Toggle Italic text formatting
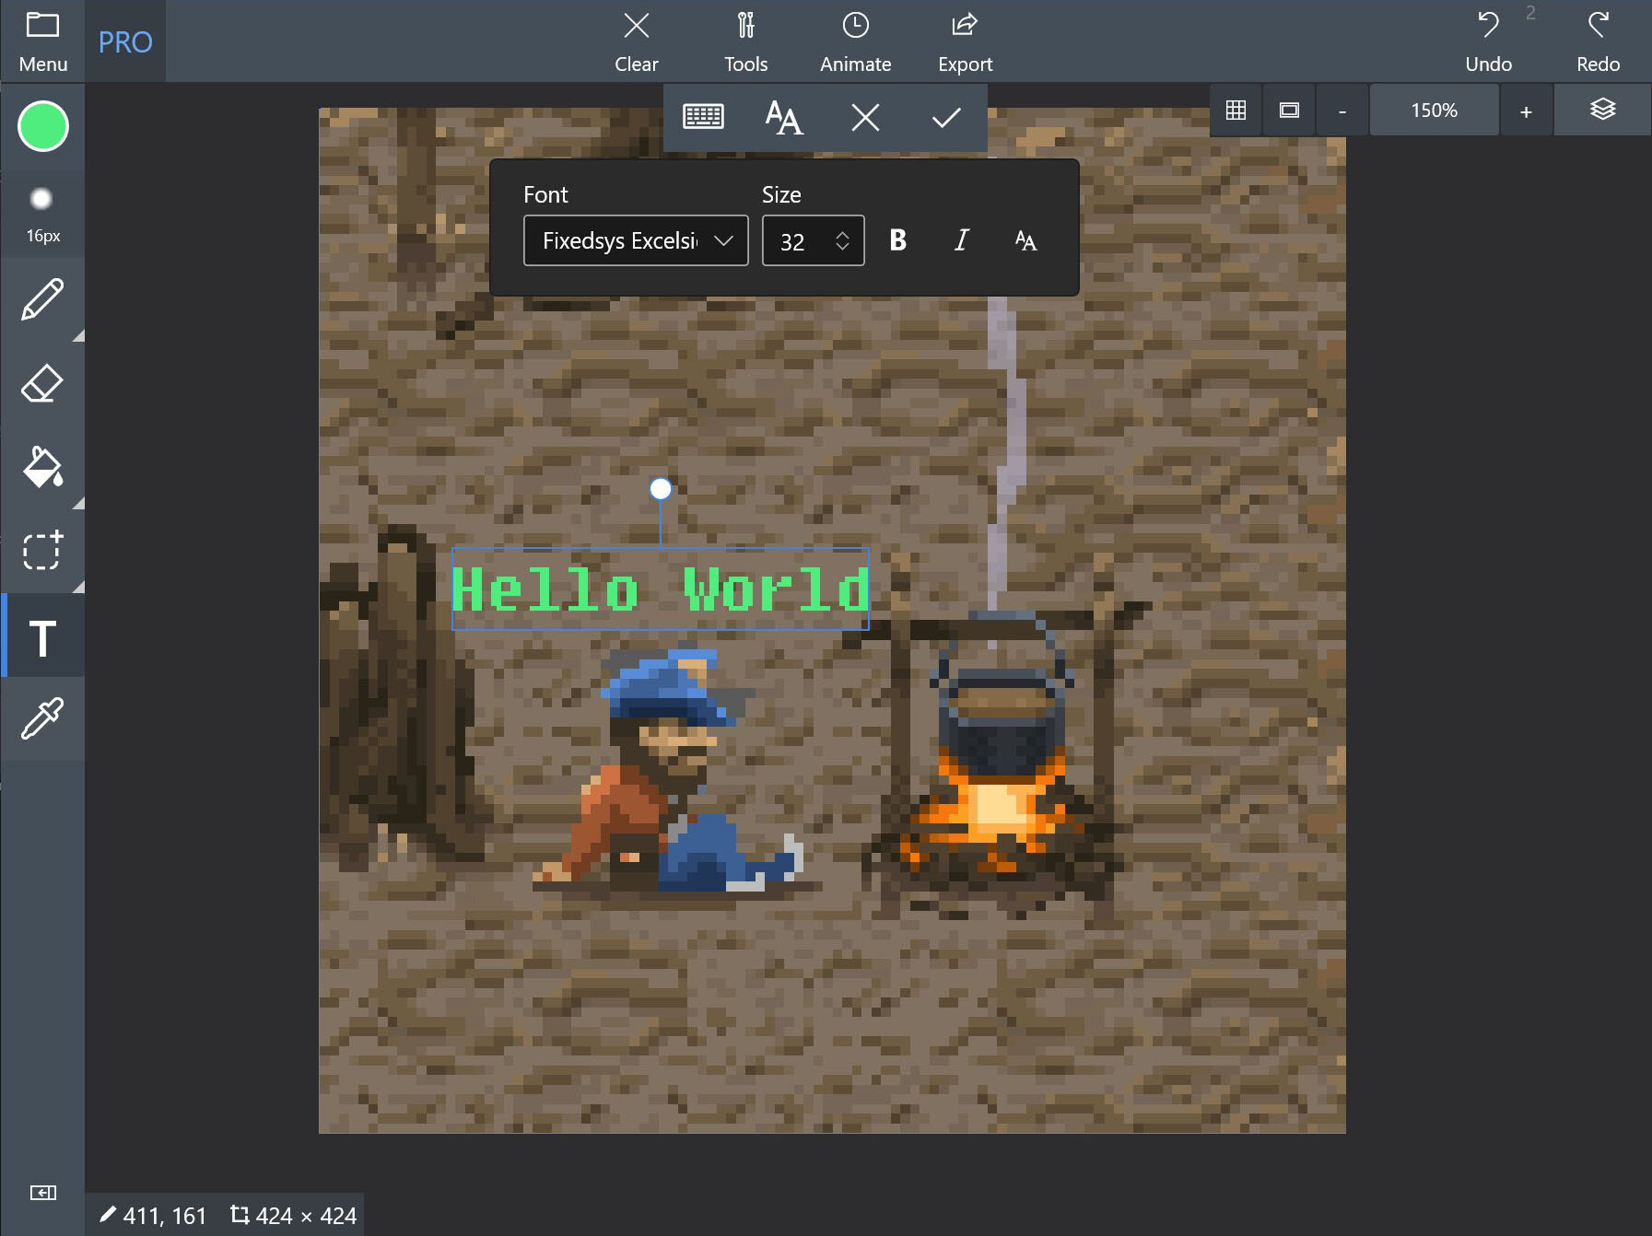Viewport: 1652px width, 1236px height. (961, 240)
